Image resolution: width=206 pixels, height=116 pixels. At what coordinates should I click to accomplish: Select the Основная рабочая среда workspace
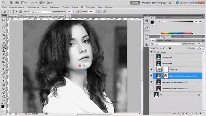(154, 3)
